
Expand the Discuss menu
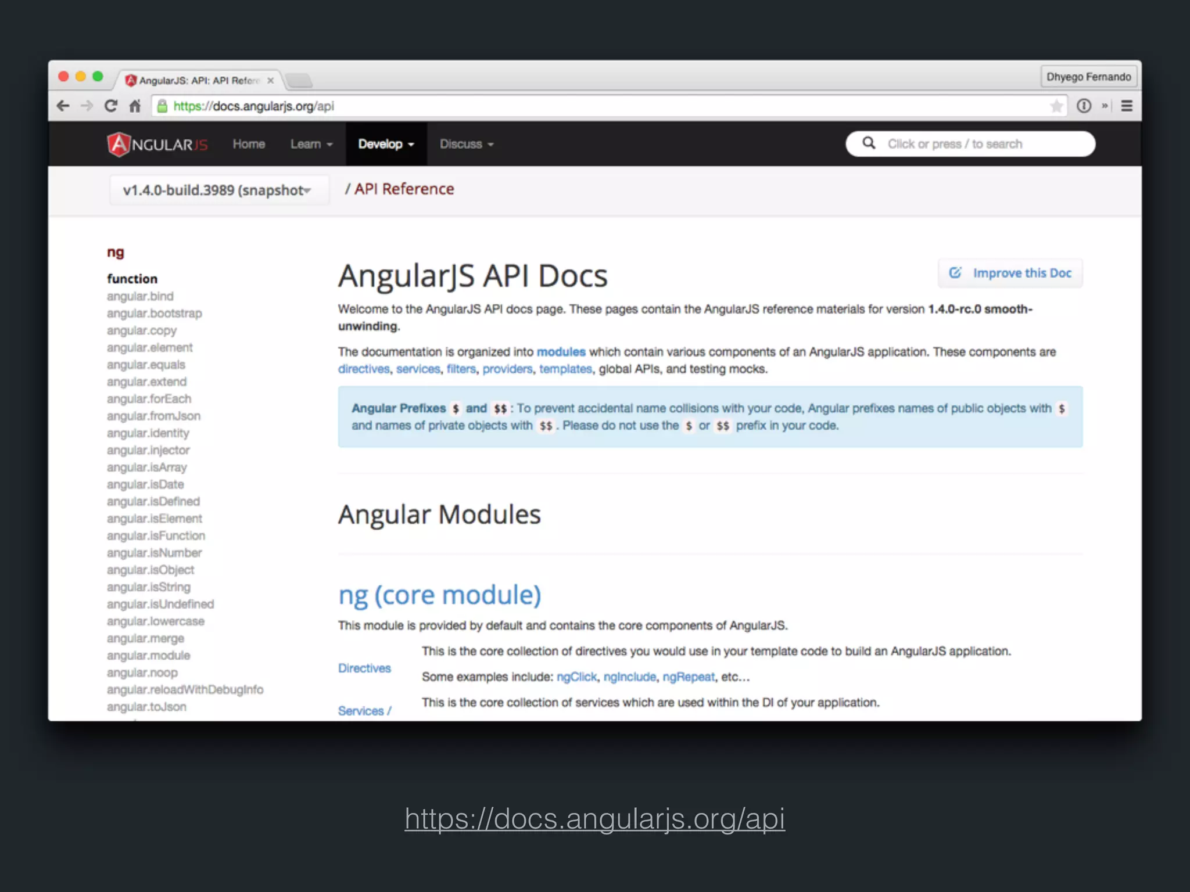(x=467, y=144)
